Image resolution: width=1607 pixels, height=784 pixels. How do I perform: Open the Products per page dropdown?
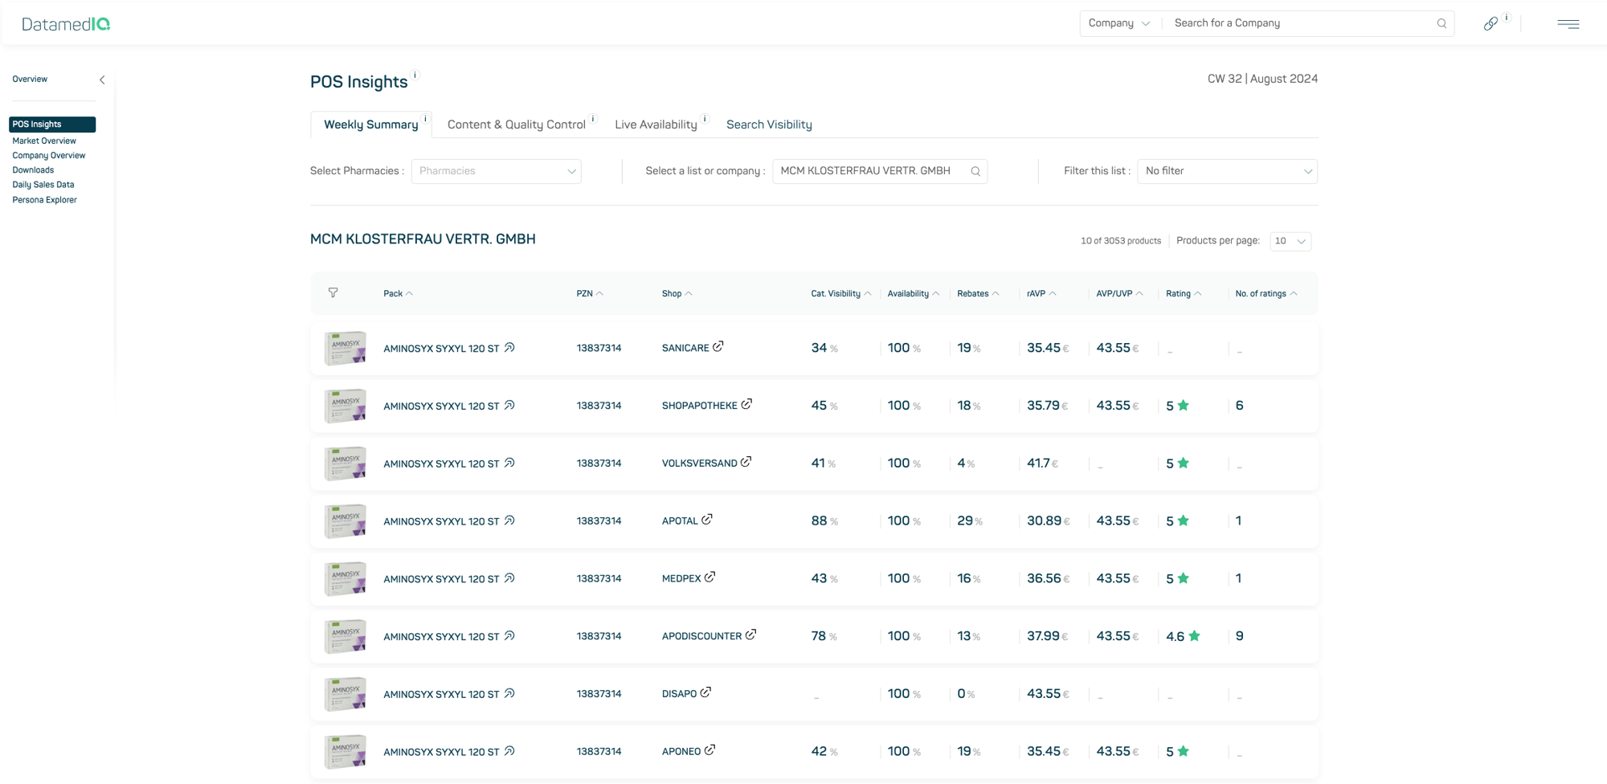[1290, 241]
